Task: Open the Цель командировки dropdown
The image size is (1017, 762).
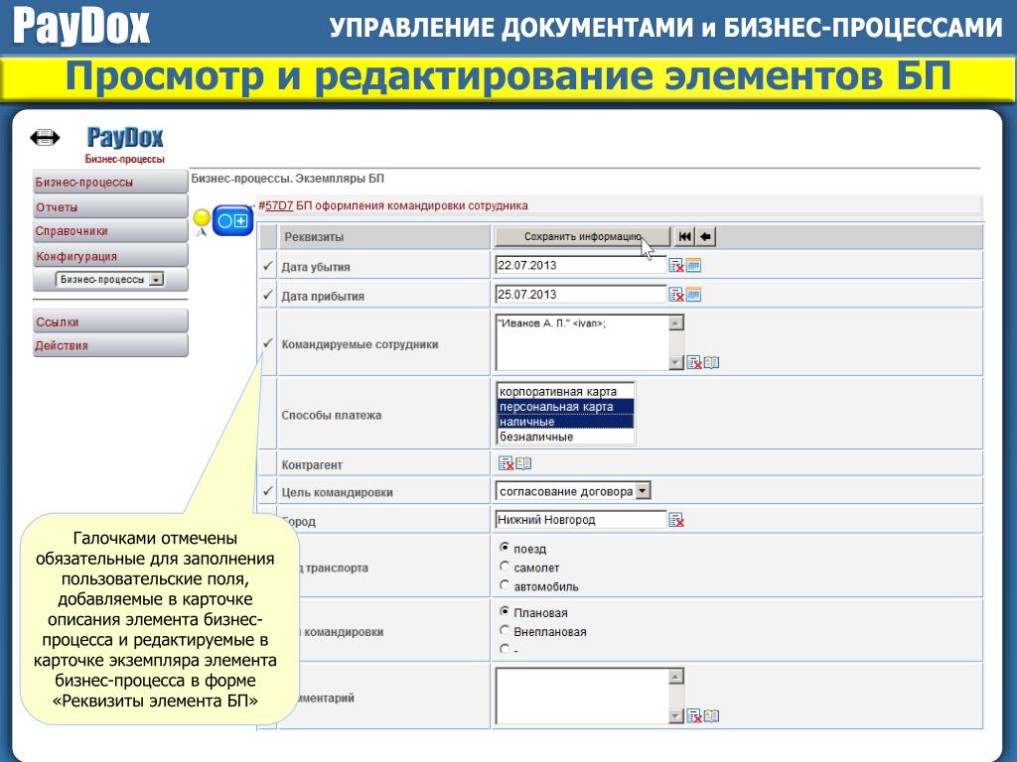Action: click(x=643, y=491)
